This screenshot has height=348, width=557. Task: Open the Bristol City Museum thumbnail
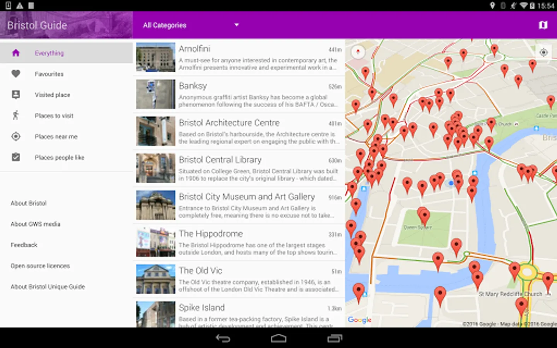click(x=155, y=205)
